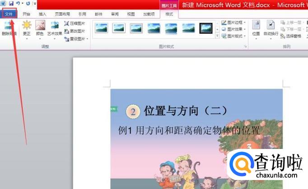
Task: Open 选择窗格 selection pane
Action: point(291,36)
